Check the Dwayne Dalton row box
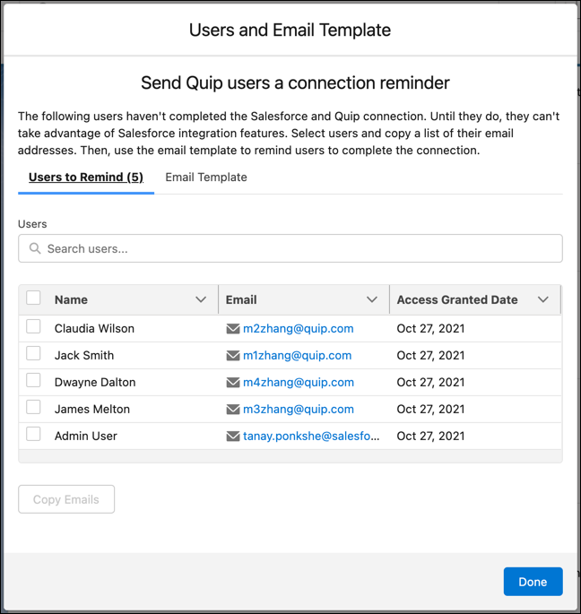Image resolution: width=581 pixels, height=614 pixels. (x=33, y=380)
